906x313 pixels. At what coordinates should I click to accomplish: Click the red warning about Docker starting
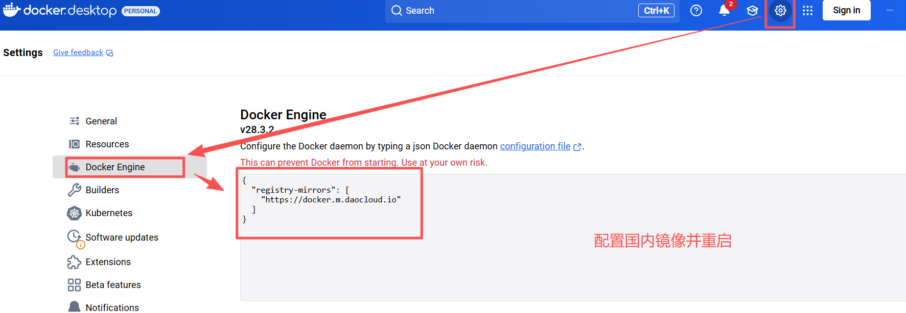pyautogui.click(x=363, y=163)
